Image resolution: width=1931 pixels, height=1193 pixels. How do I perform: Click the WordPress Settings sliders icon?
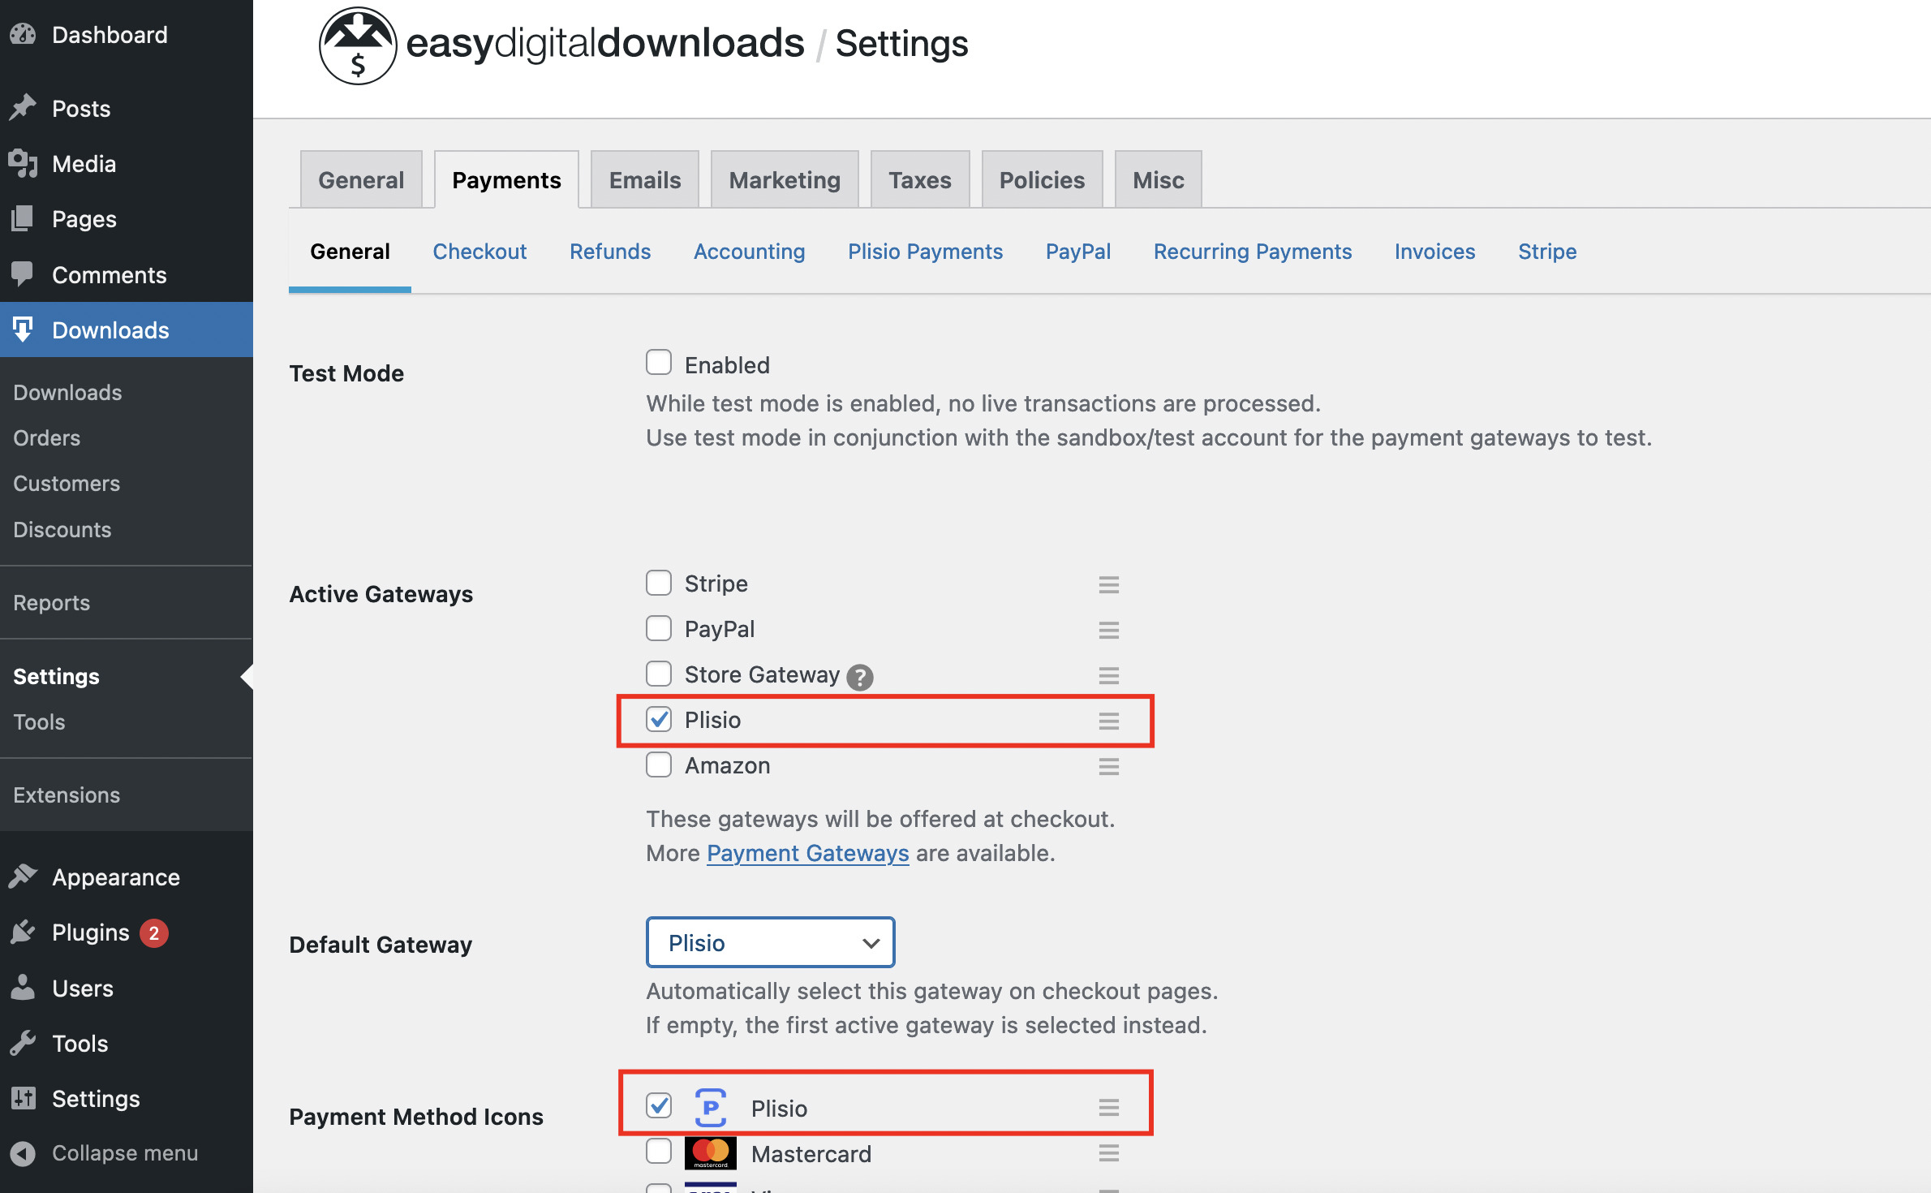point(23,1098)
